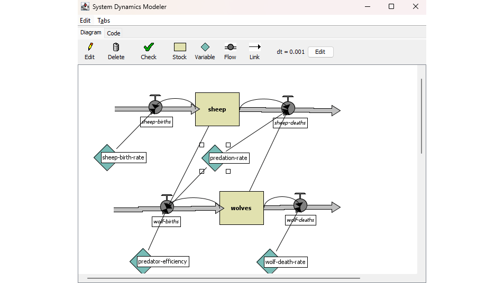Select the Stock tool
504x283 pixels.
pyautogui.click(x=179, y=51)
